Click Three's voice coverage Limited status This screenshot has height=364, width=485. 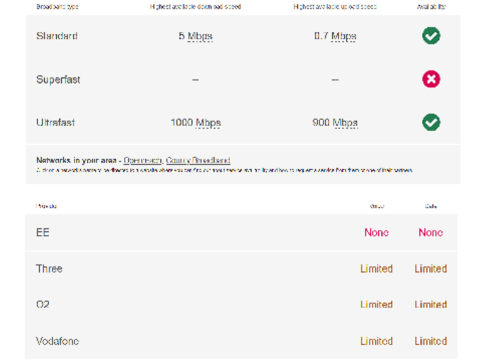click(x=376, y=269)
